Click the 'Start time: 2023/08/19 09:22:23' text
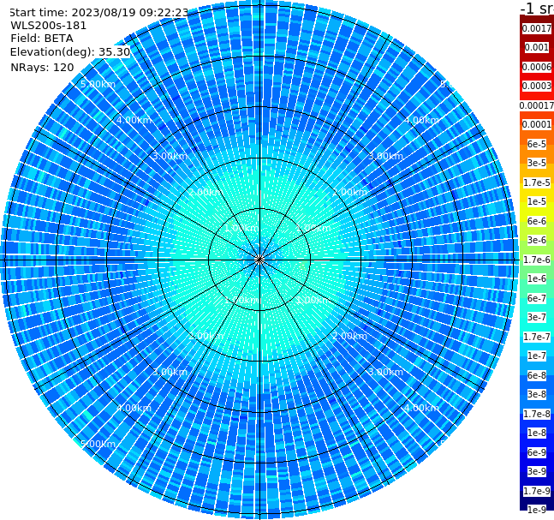Image resolution: width=554 pixels, height=520 pixels. pyautogui.click(x=98, y=12)
